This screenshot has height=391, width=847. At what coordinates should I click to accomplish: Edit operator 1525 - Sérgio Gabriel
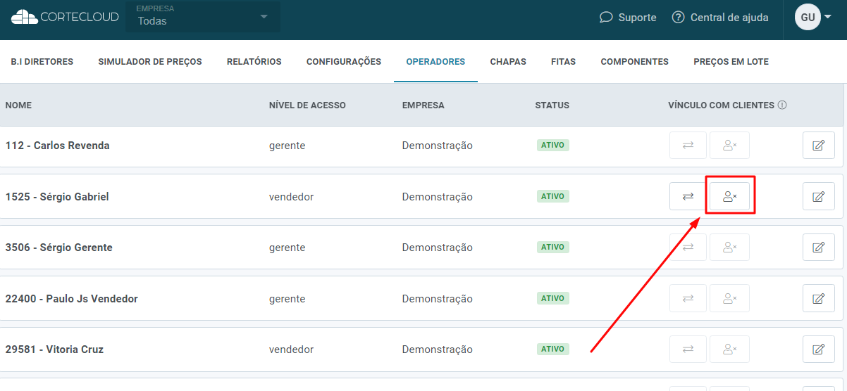point(819,196)
